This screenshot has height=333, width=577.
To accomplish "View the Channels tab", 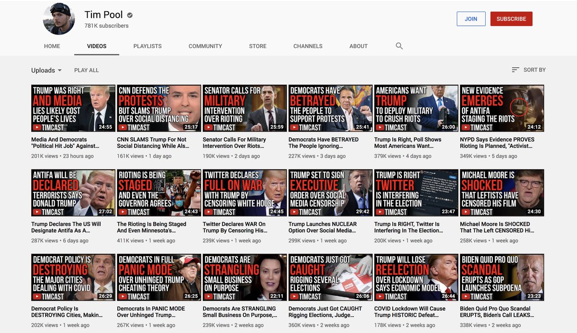I will pyautogui.click(x=308, y=46).
